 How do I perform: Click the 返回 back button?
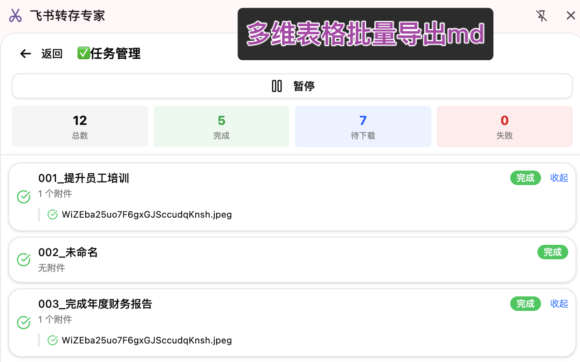click(51, 53)
